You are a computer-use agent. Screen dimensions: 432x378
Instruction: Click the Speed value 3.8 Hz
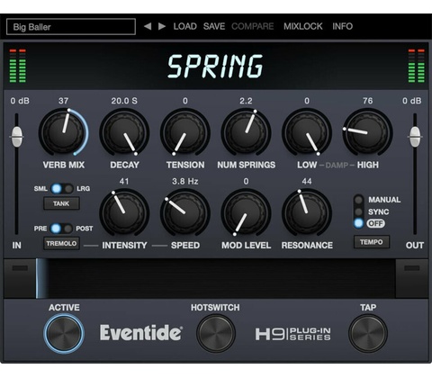coord(185,181)
